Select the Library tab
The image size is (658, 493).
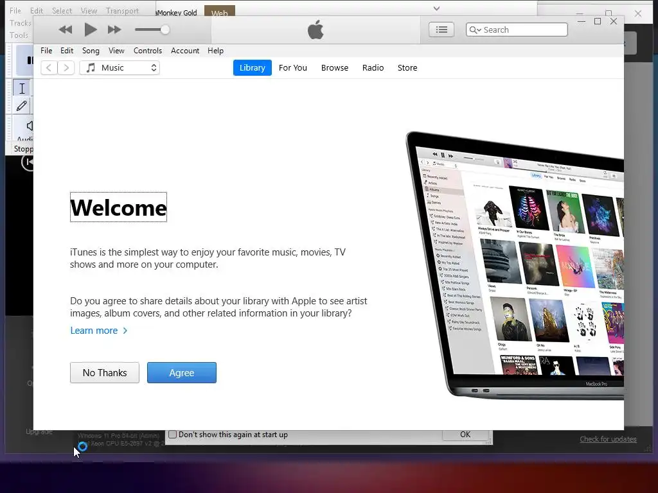252,68
